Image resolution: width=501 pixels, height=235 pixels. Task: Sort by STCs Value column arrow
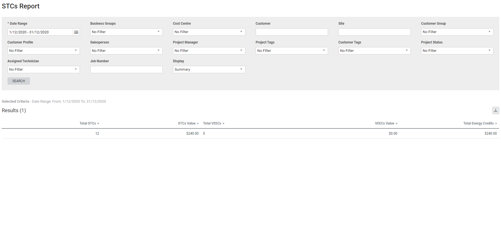[198, 124]
